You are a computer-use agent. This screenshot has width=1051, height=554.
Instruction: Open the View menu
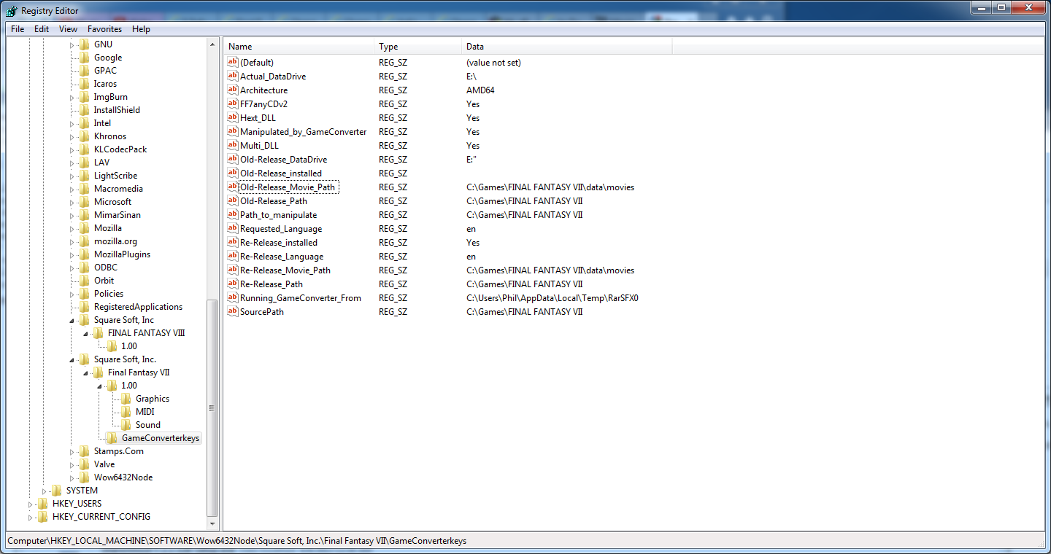point(68,29)
